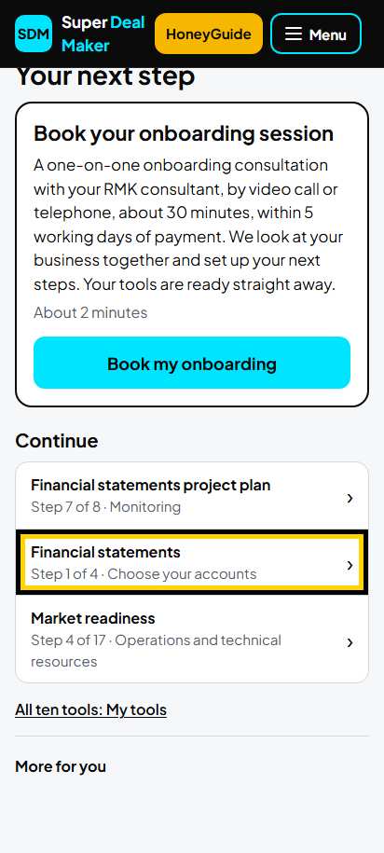Click the Super Deal Maker brand name
This screenshot has width=384, height=853.
[x=103, y=34]
